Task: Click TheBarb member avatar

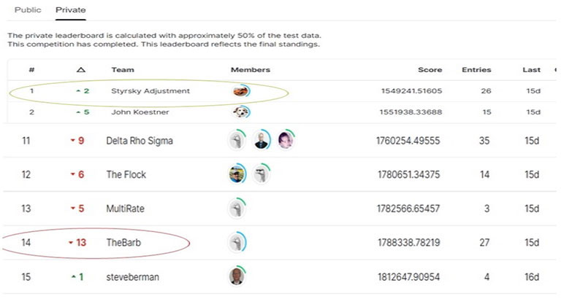Action: coord(237,242)
